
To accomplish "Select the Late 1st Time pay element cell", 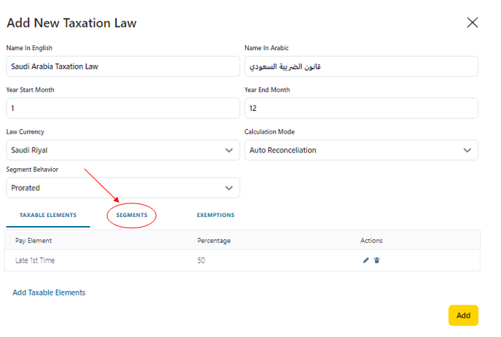I will point(35,261).
